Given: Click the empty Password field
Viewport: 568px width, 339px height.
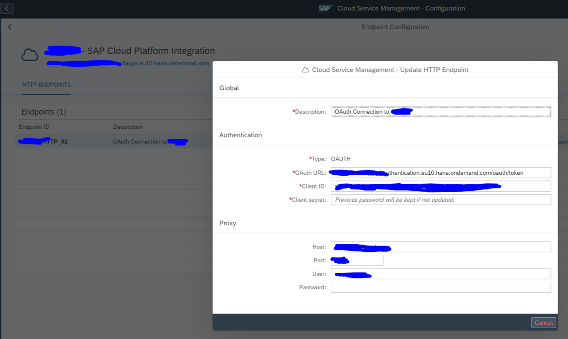Looking at the screenshot, I should tap(440, 287).
